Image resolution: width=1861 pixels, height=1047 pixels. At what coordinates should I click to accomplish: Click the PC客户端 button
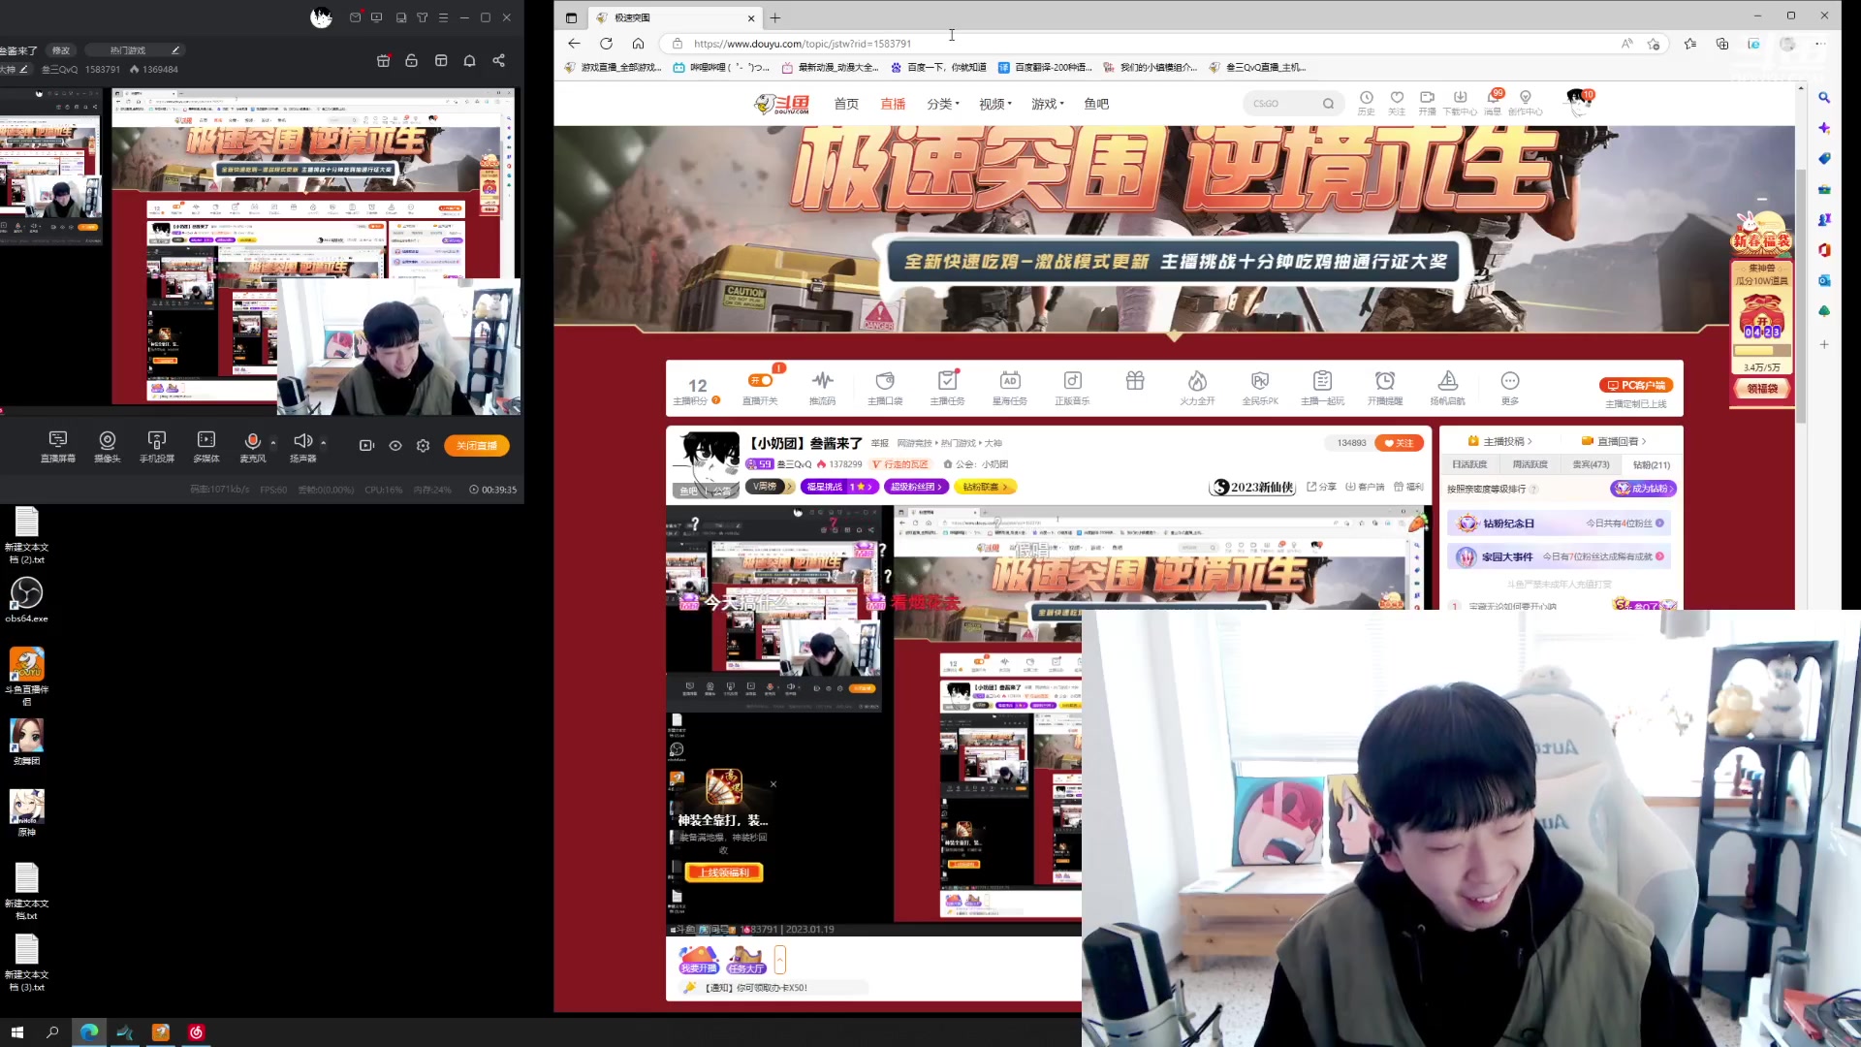tap(1637, 385)
